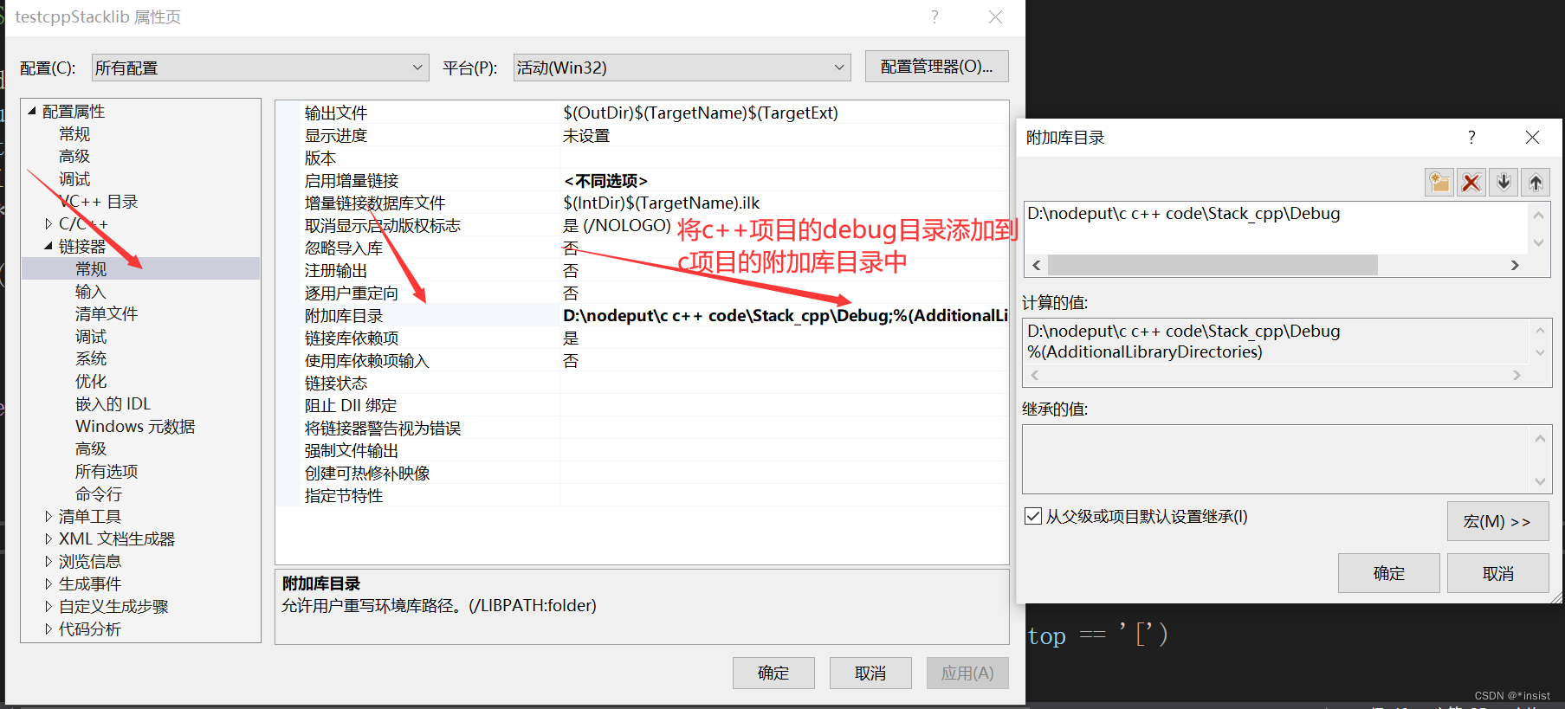The image size is (1565, 709).
Task: Toggle 从父级或项目默认设置继承 checkbox
Action: (x=1033, y=517)
